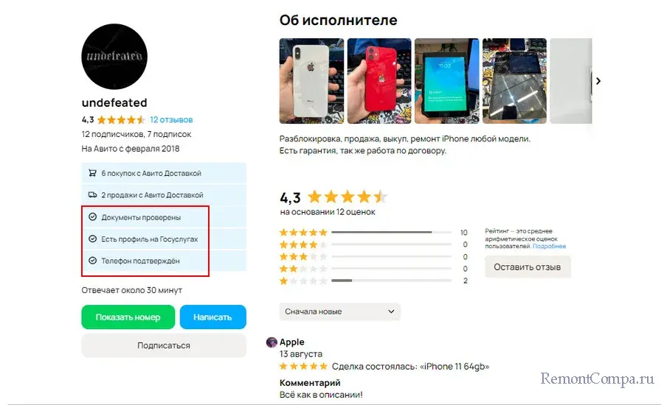Click the Подробнее link about rating
Screen dimensions: 664x405
coord(549,246)
